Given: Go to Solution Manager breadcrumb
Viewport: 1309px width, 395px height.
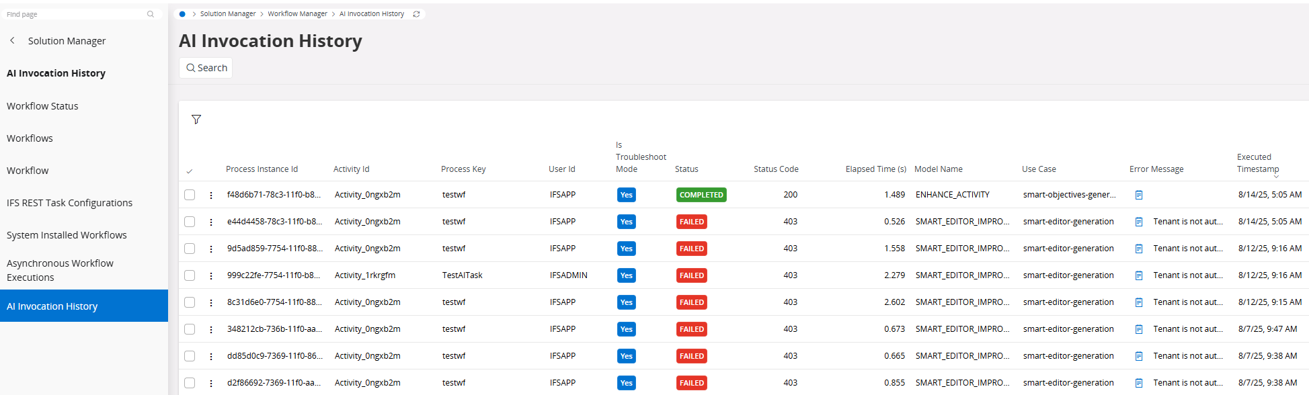Looking at the screenshot, I should pos(228,14).
